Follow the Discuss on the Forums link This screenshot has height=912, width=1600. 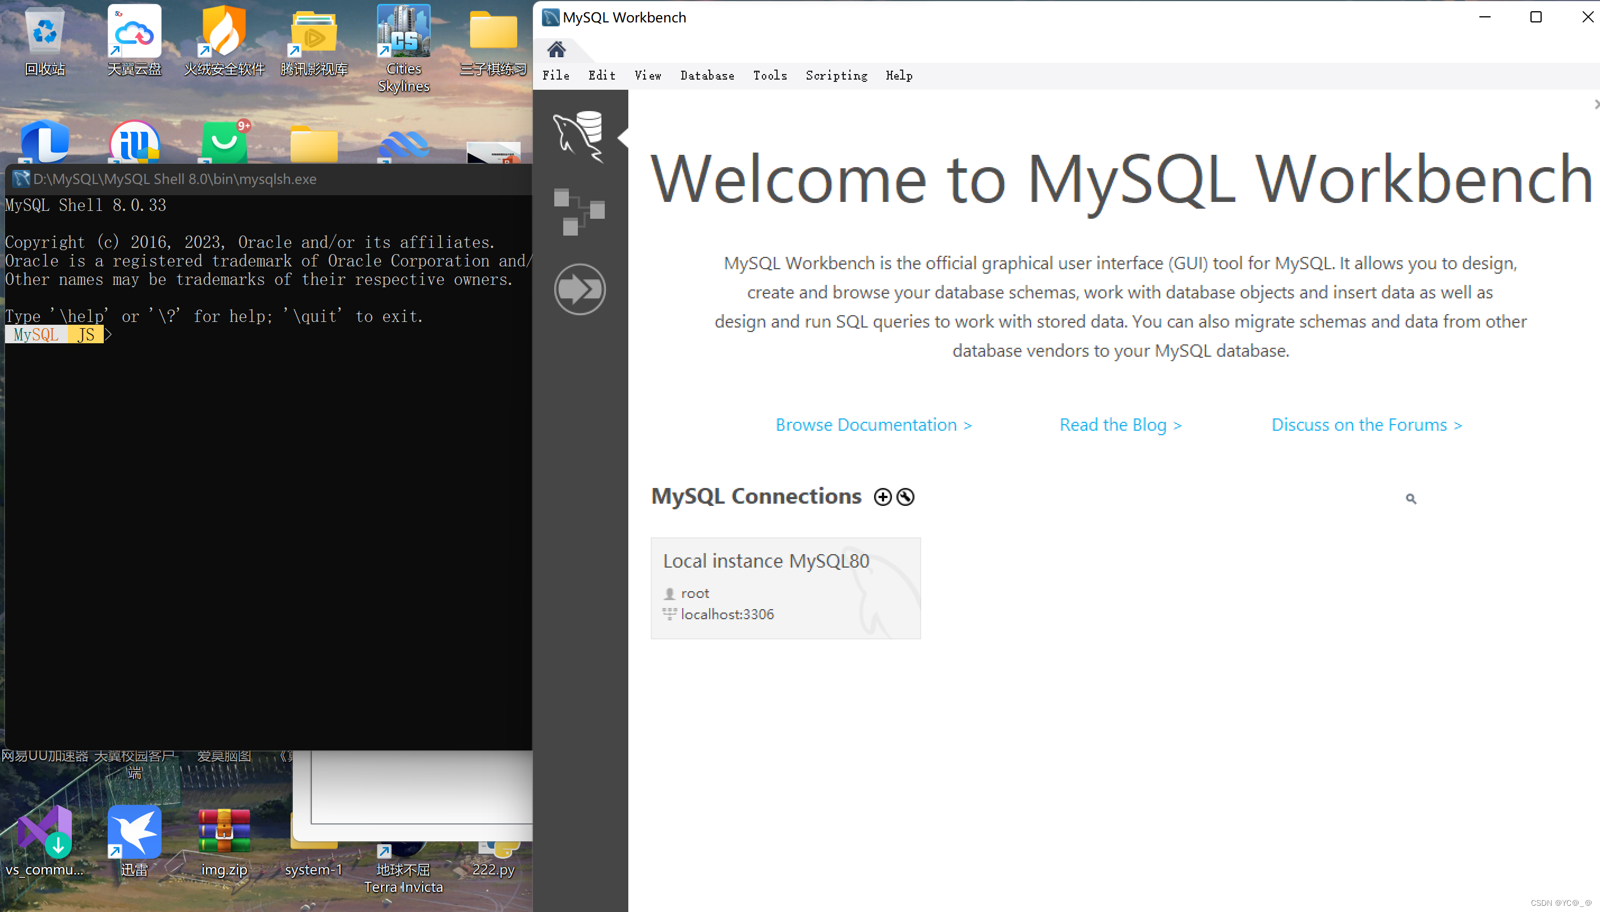tap(1366, 425)
